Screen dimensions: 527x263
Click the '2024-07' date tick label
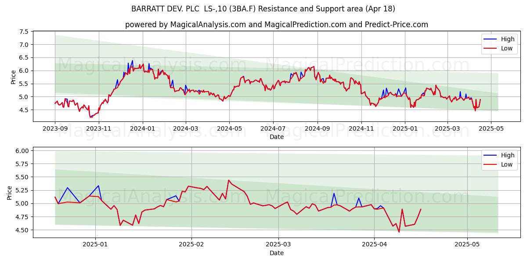click(x=273, y=128)
